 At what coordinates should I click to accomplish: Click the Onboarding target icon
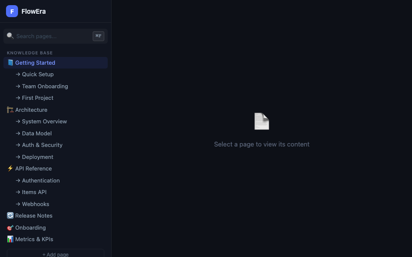[10, 227]
